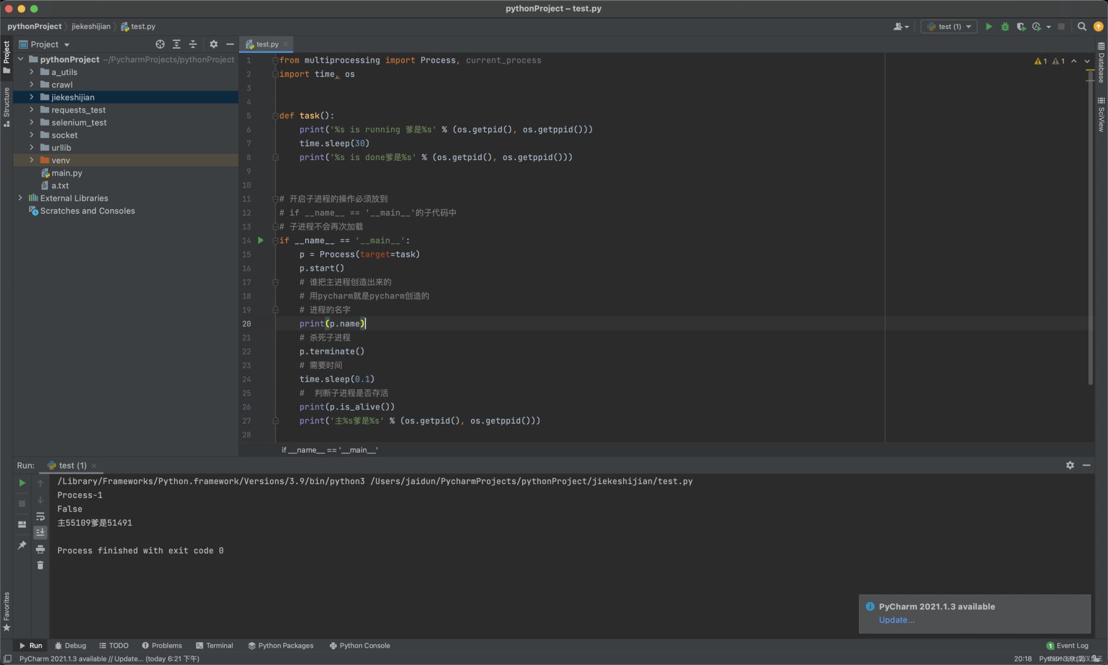This screenshot has width=1108, height=665.
Task: Click the locate-in-project crosshair icon
Action: (x=160, y=44)
